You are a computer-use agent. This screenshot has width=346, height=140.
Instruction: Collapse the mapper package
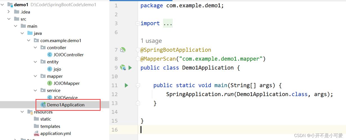pos(35,76)
